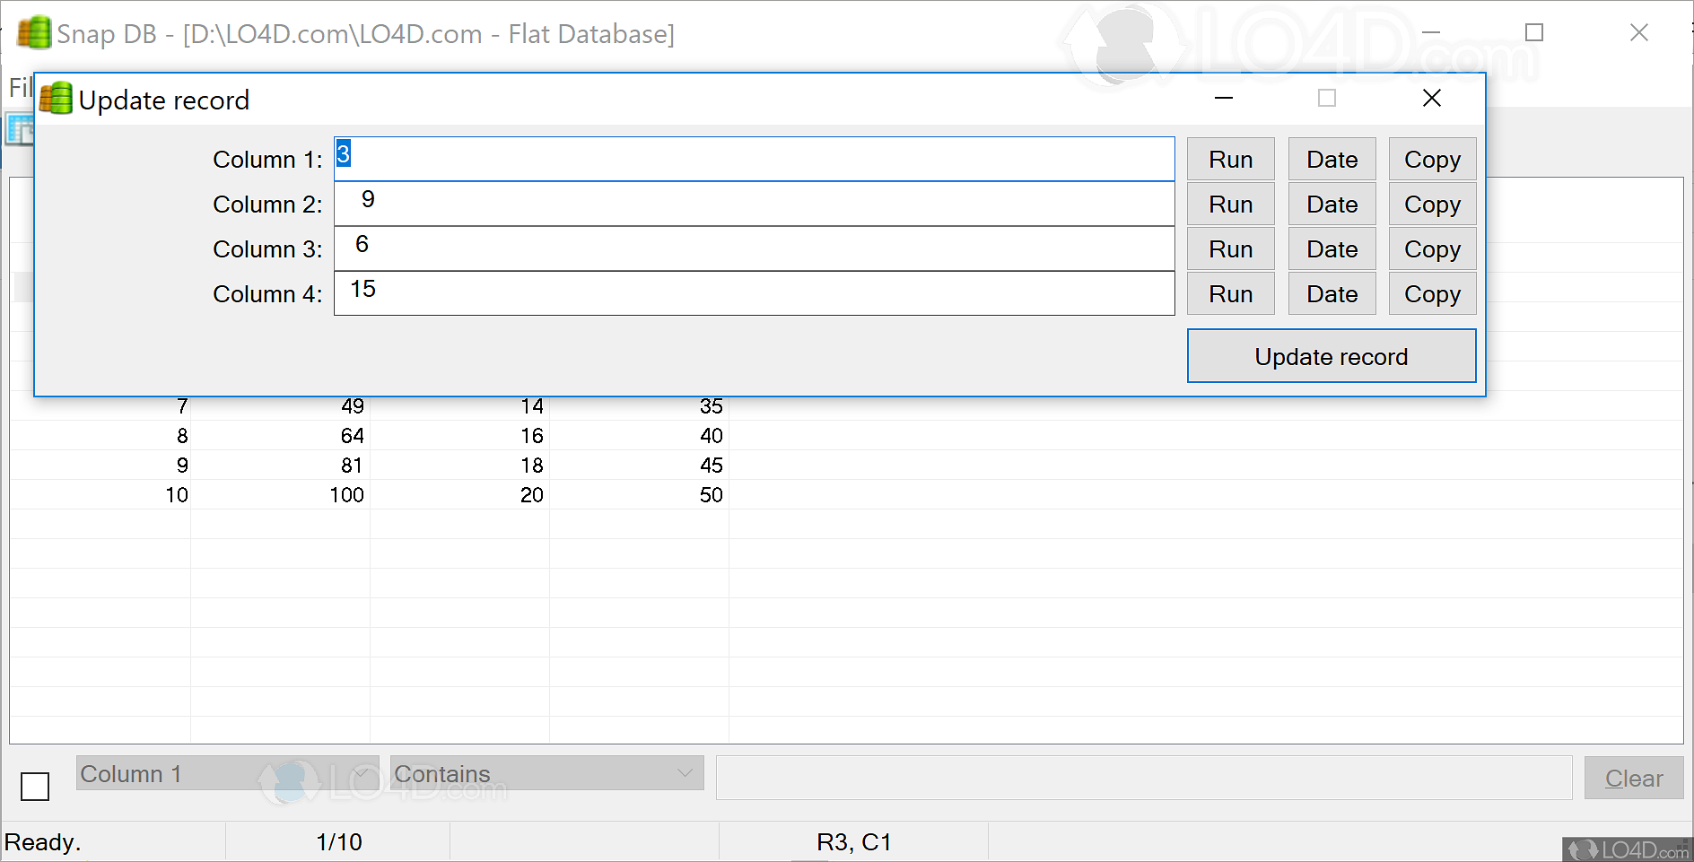
Task: Focus the Column 1 input field
Action: coord(754,159)
